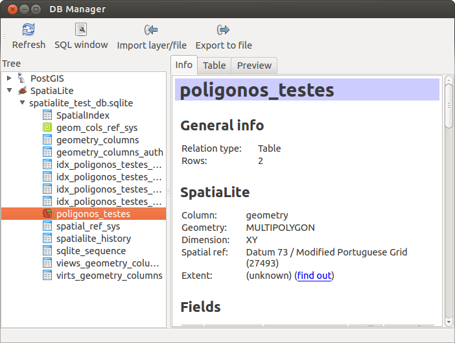Expand the PostGIS tree node

tap(10, 78)
